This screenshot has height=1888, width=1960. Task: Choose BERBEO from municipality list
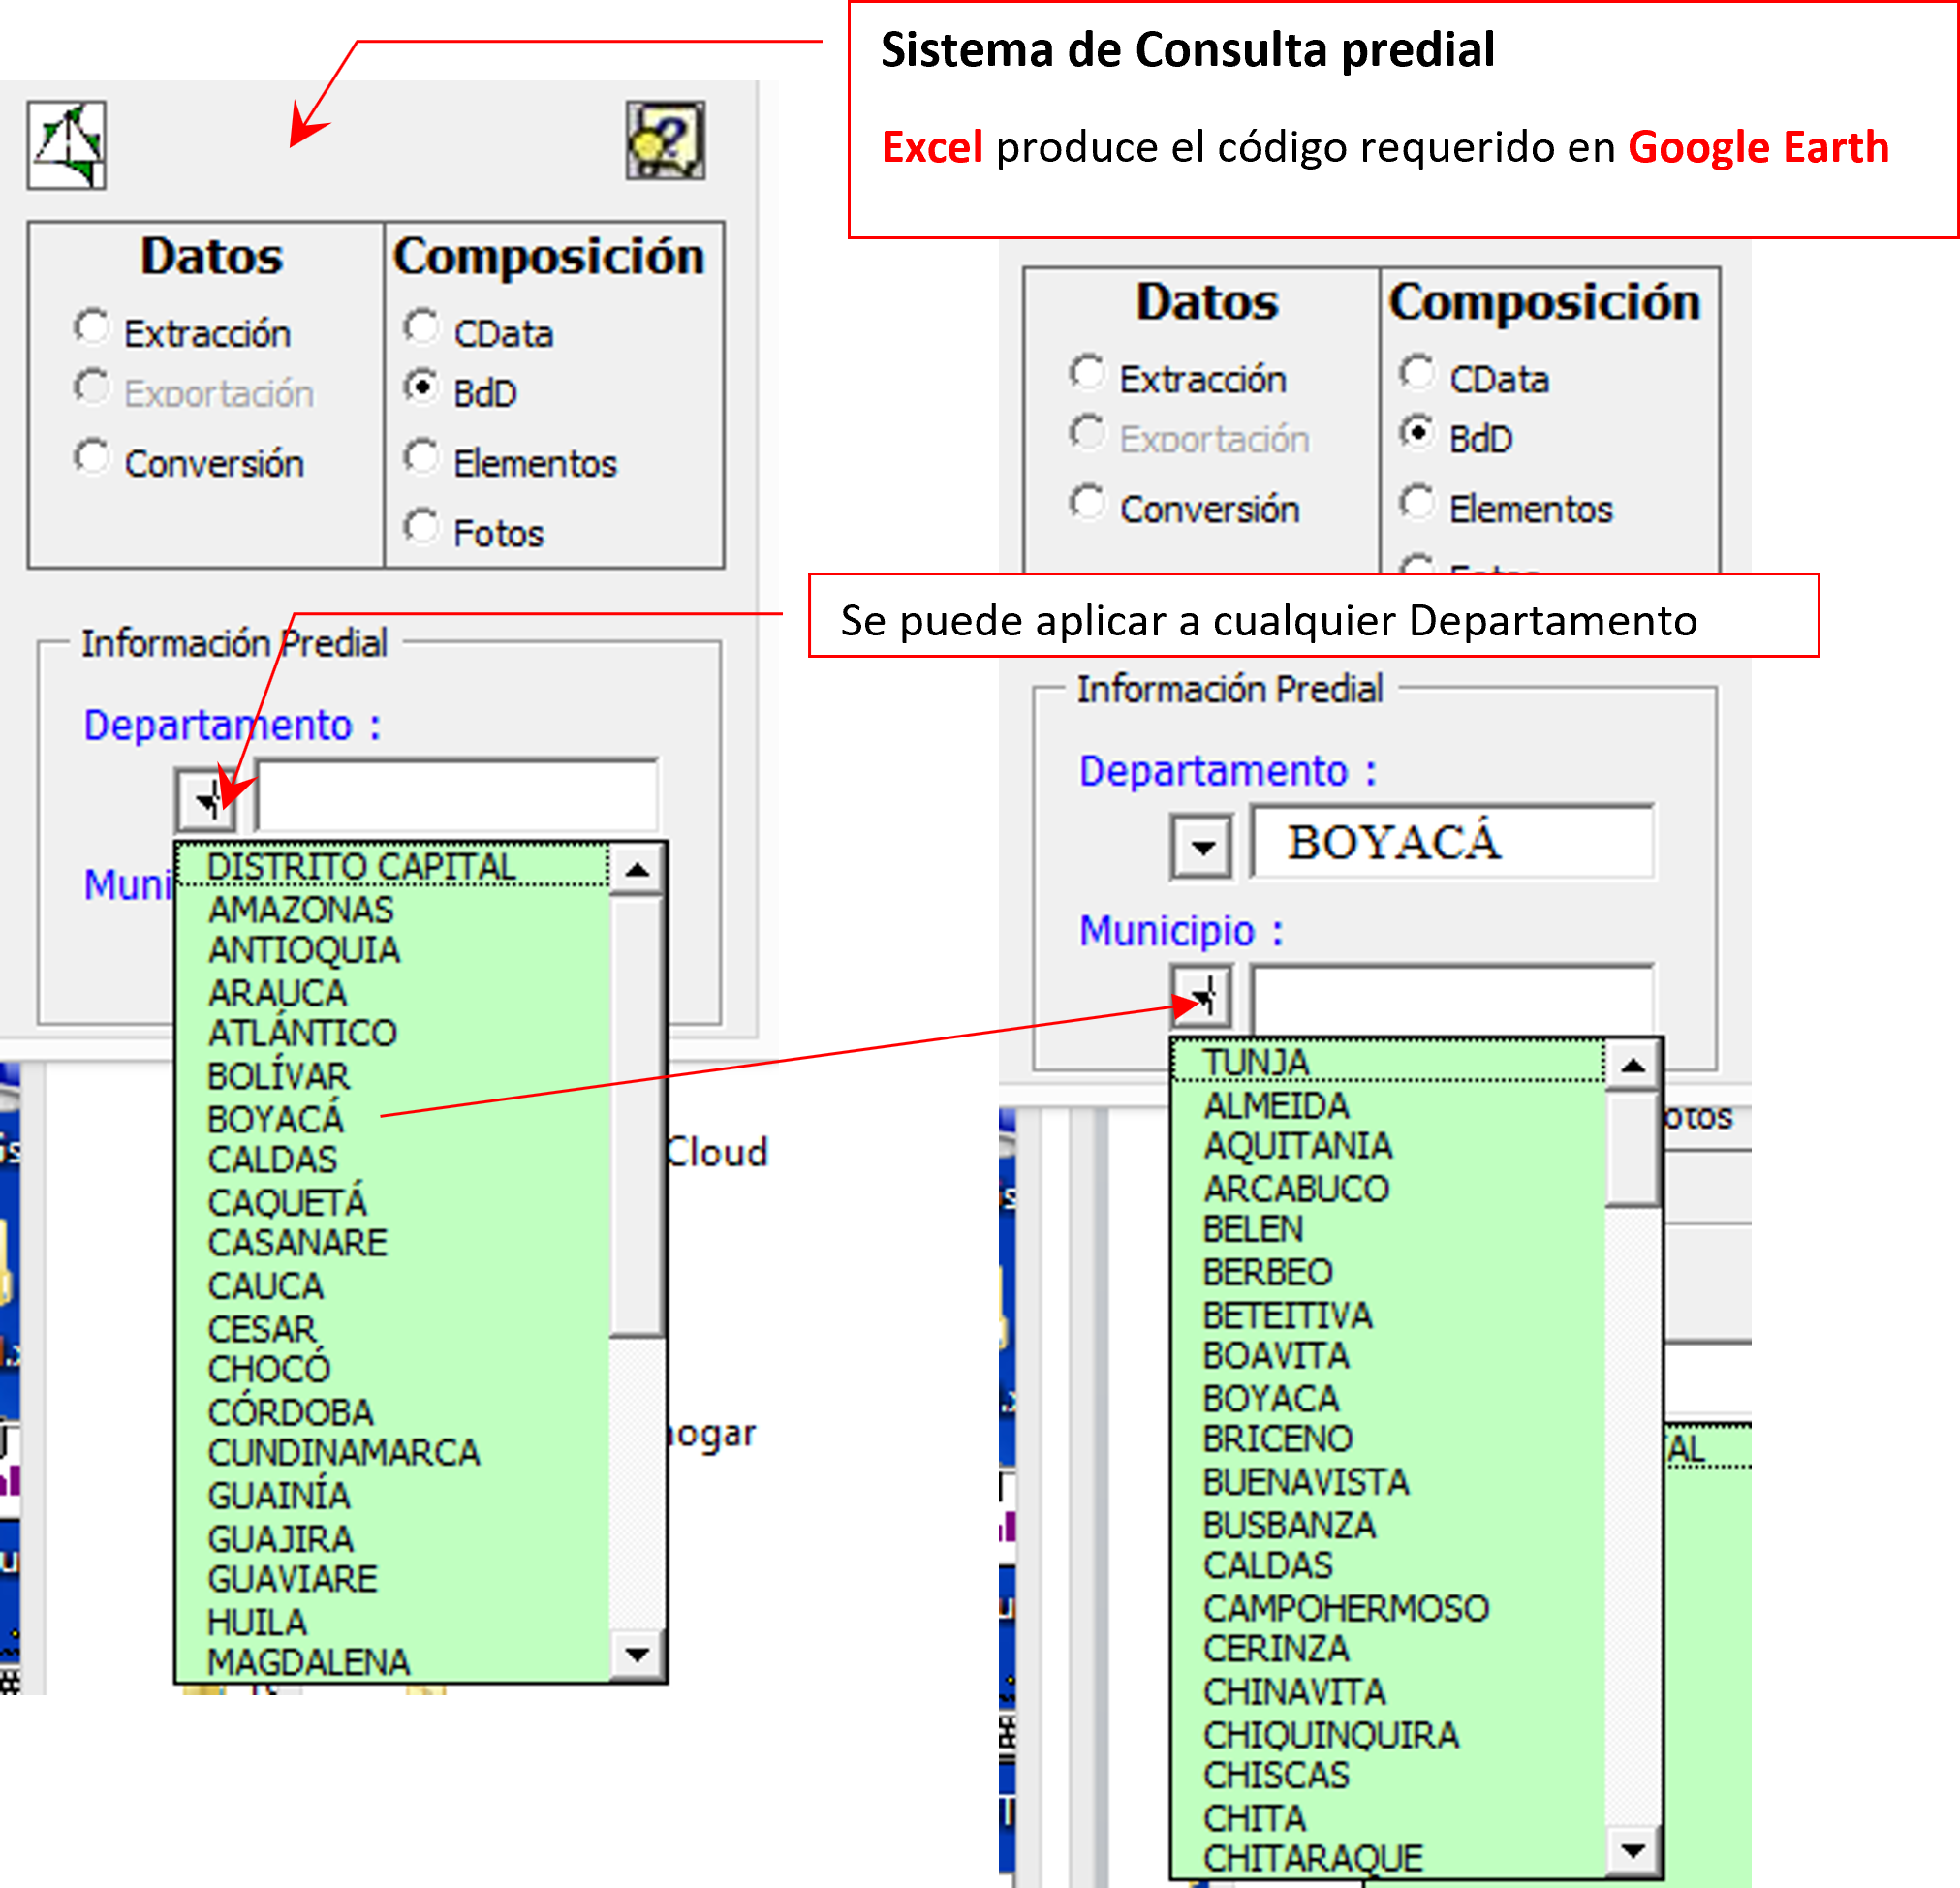coord(1389,1272)
